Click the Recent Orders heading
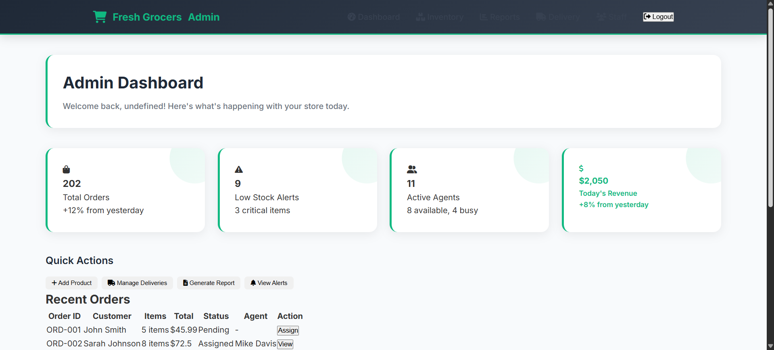 pos(88,300)
